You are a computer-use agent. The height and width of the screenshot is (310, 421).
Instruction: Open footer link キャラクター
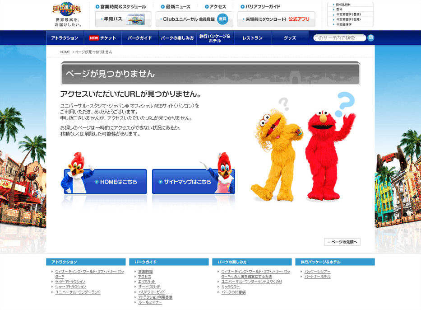(x=231, y=287)
